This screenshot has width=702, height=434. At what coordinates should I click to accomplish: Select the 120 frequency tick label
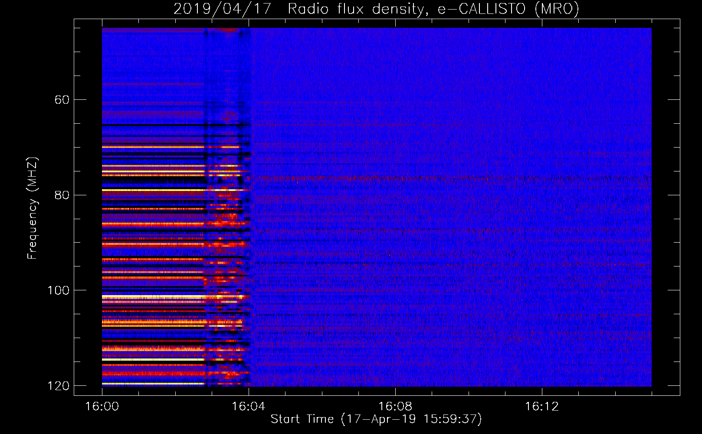(59, 386)
